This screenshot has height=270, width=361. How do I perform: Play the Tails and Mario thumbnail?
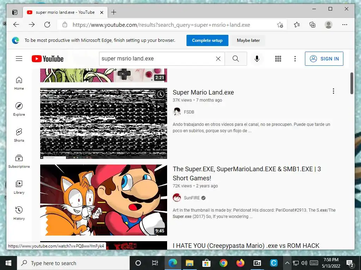click(x=104, y=200)
